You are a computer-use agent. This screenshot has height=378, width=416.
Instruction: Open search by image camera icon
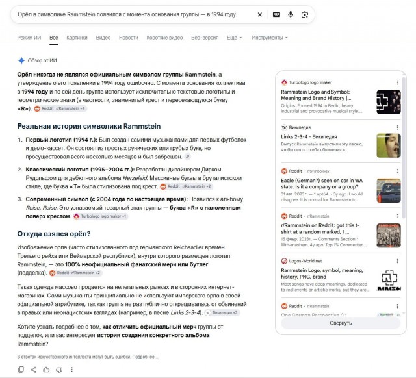[305, 14]
